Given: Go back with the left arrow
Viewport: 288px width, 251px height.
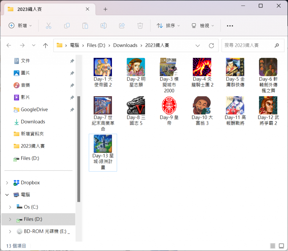Looking at the screenshot, I should point(9,45).
